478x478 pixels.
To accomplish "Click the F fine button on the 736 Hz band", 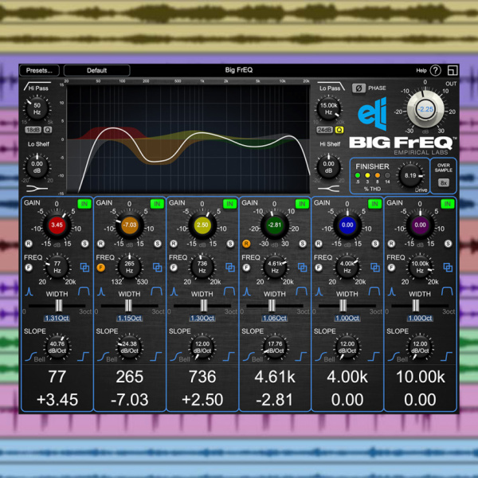I will [x=174, y=268].
